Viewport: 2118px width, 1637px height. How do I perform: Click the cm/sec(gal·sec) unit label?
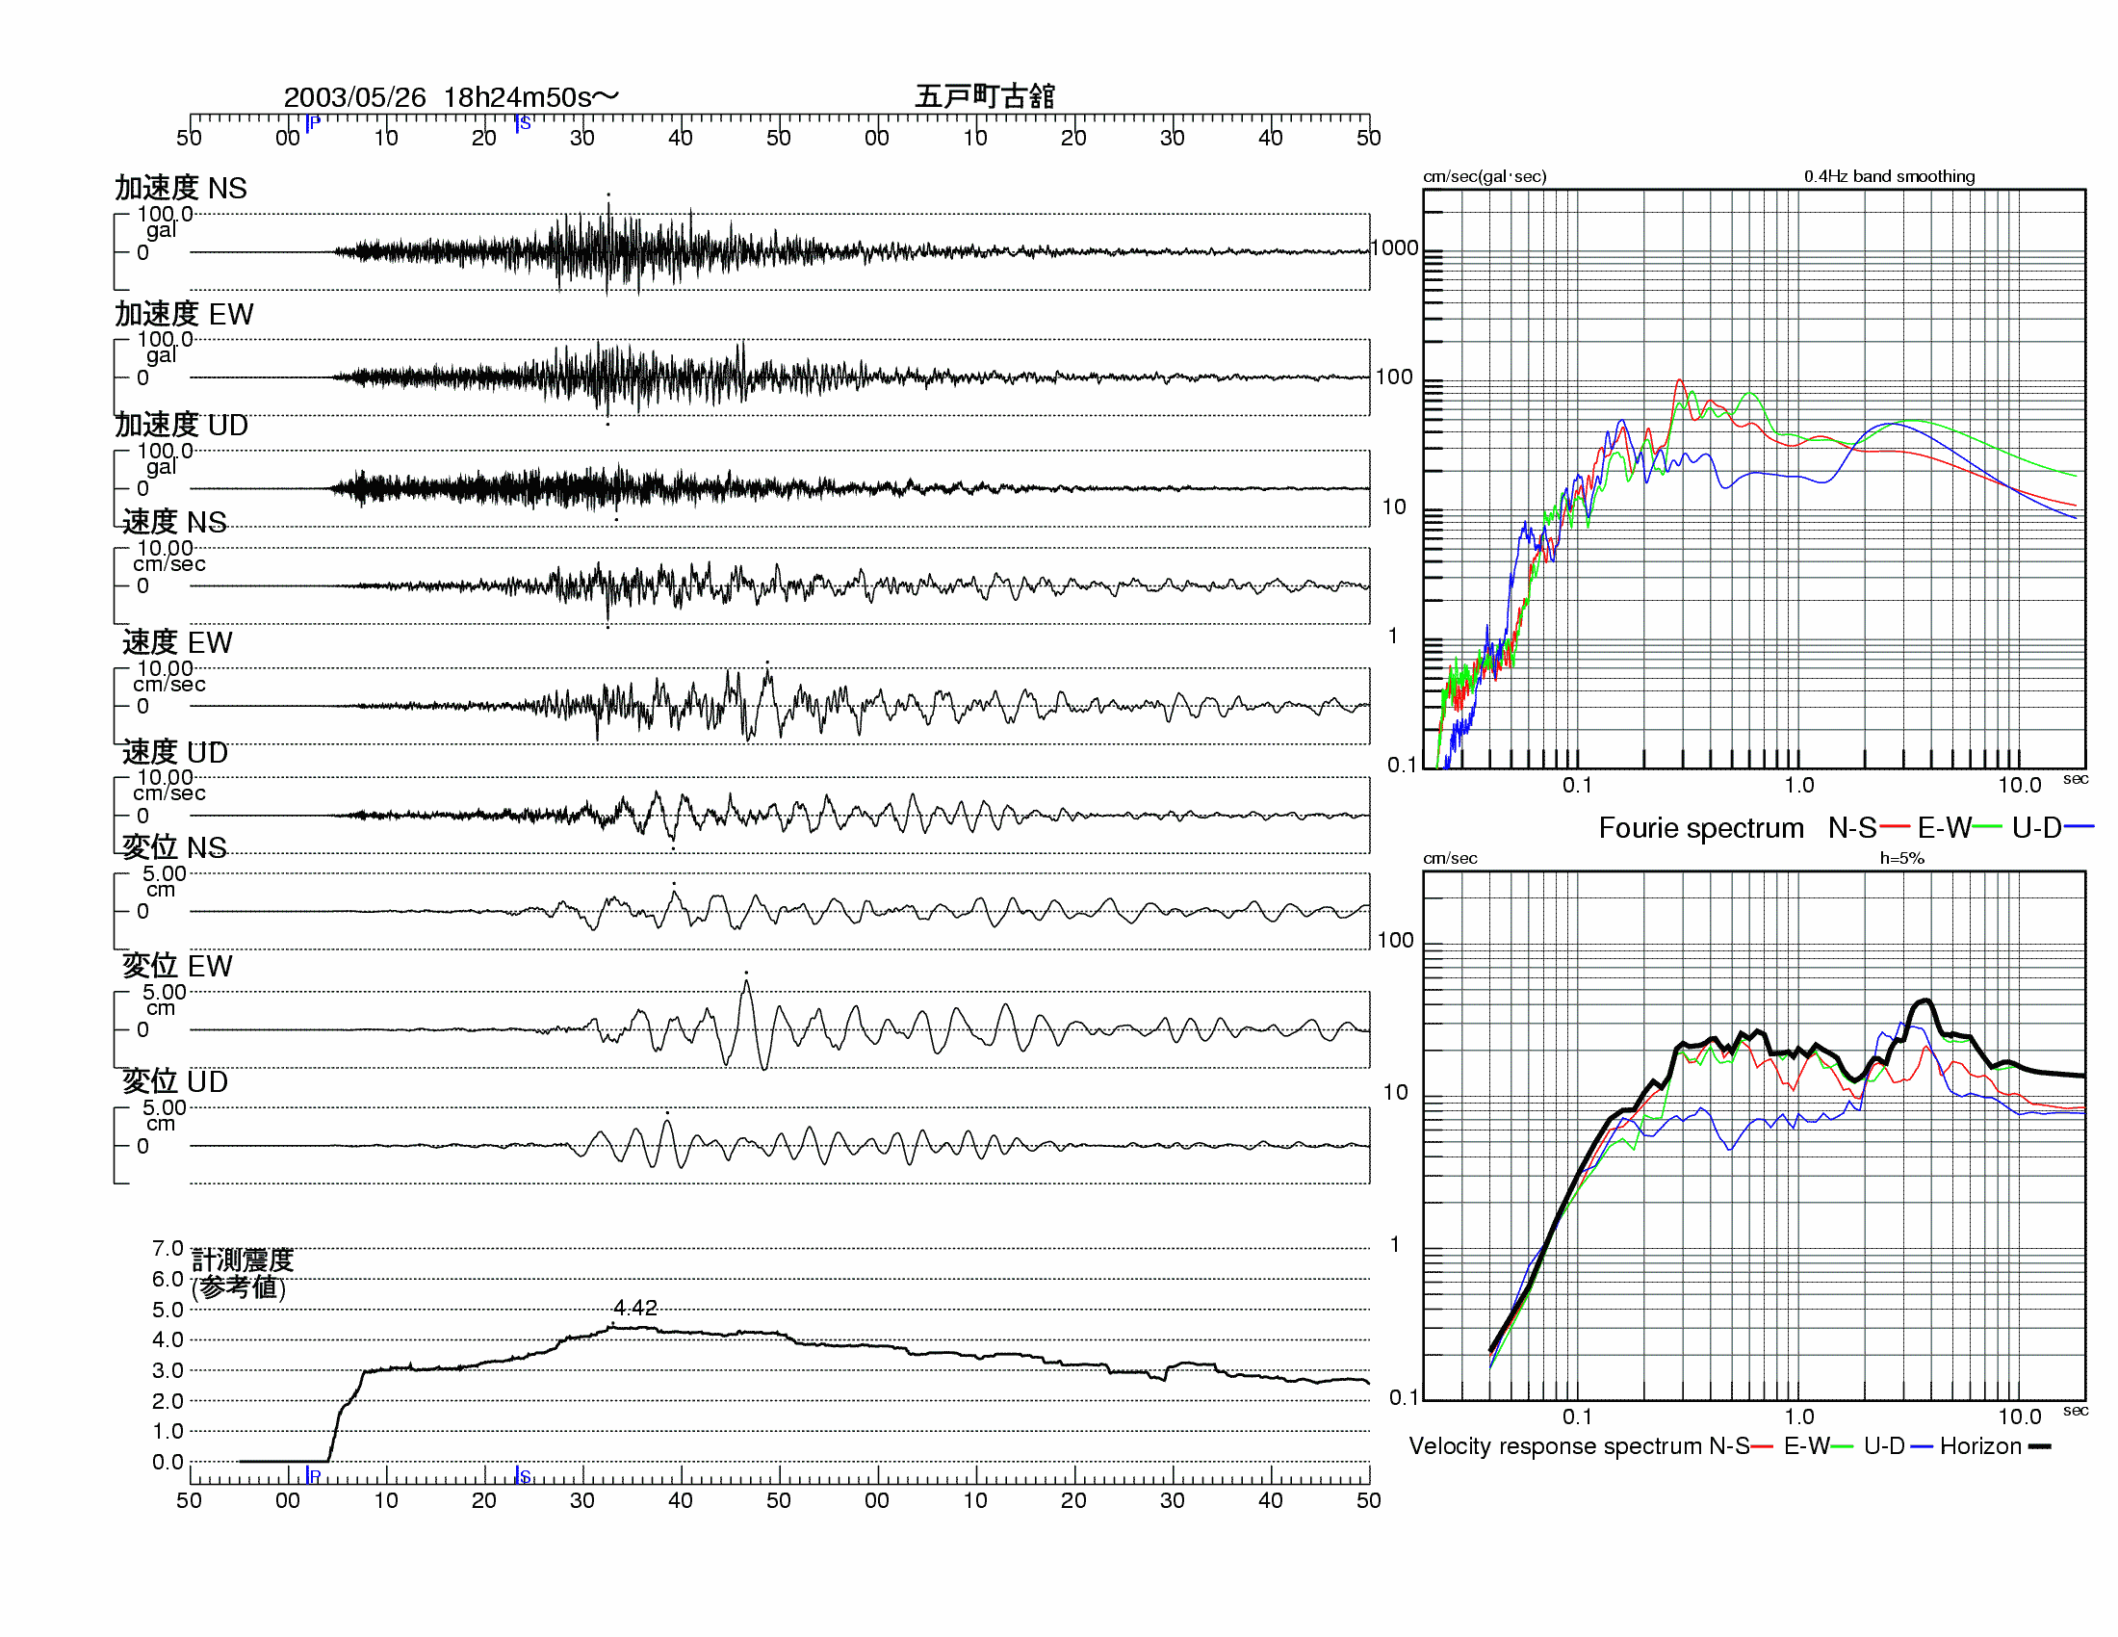pyautogui.click(x=1484, y=175)
